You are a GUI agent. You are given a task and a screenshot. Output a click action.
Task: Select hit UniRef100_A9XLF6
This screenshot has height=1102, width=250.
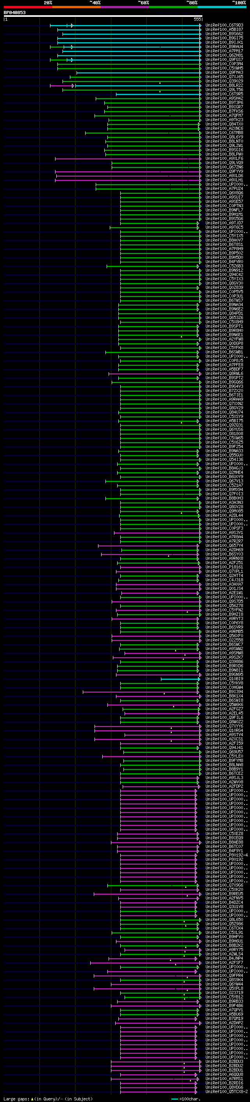(x=224, y=159)
